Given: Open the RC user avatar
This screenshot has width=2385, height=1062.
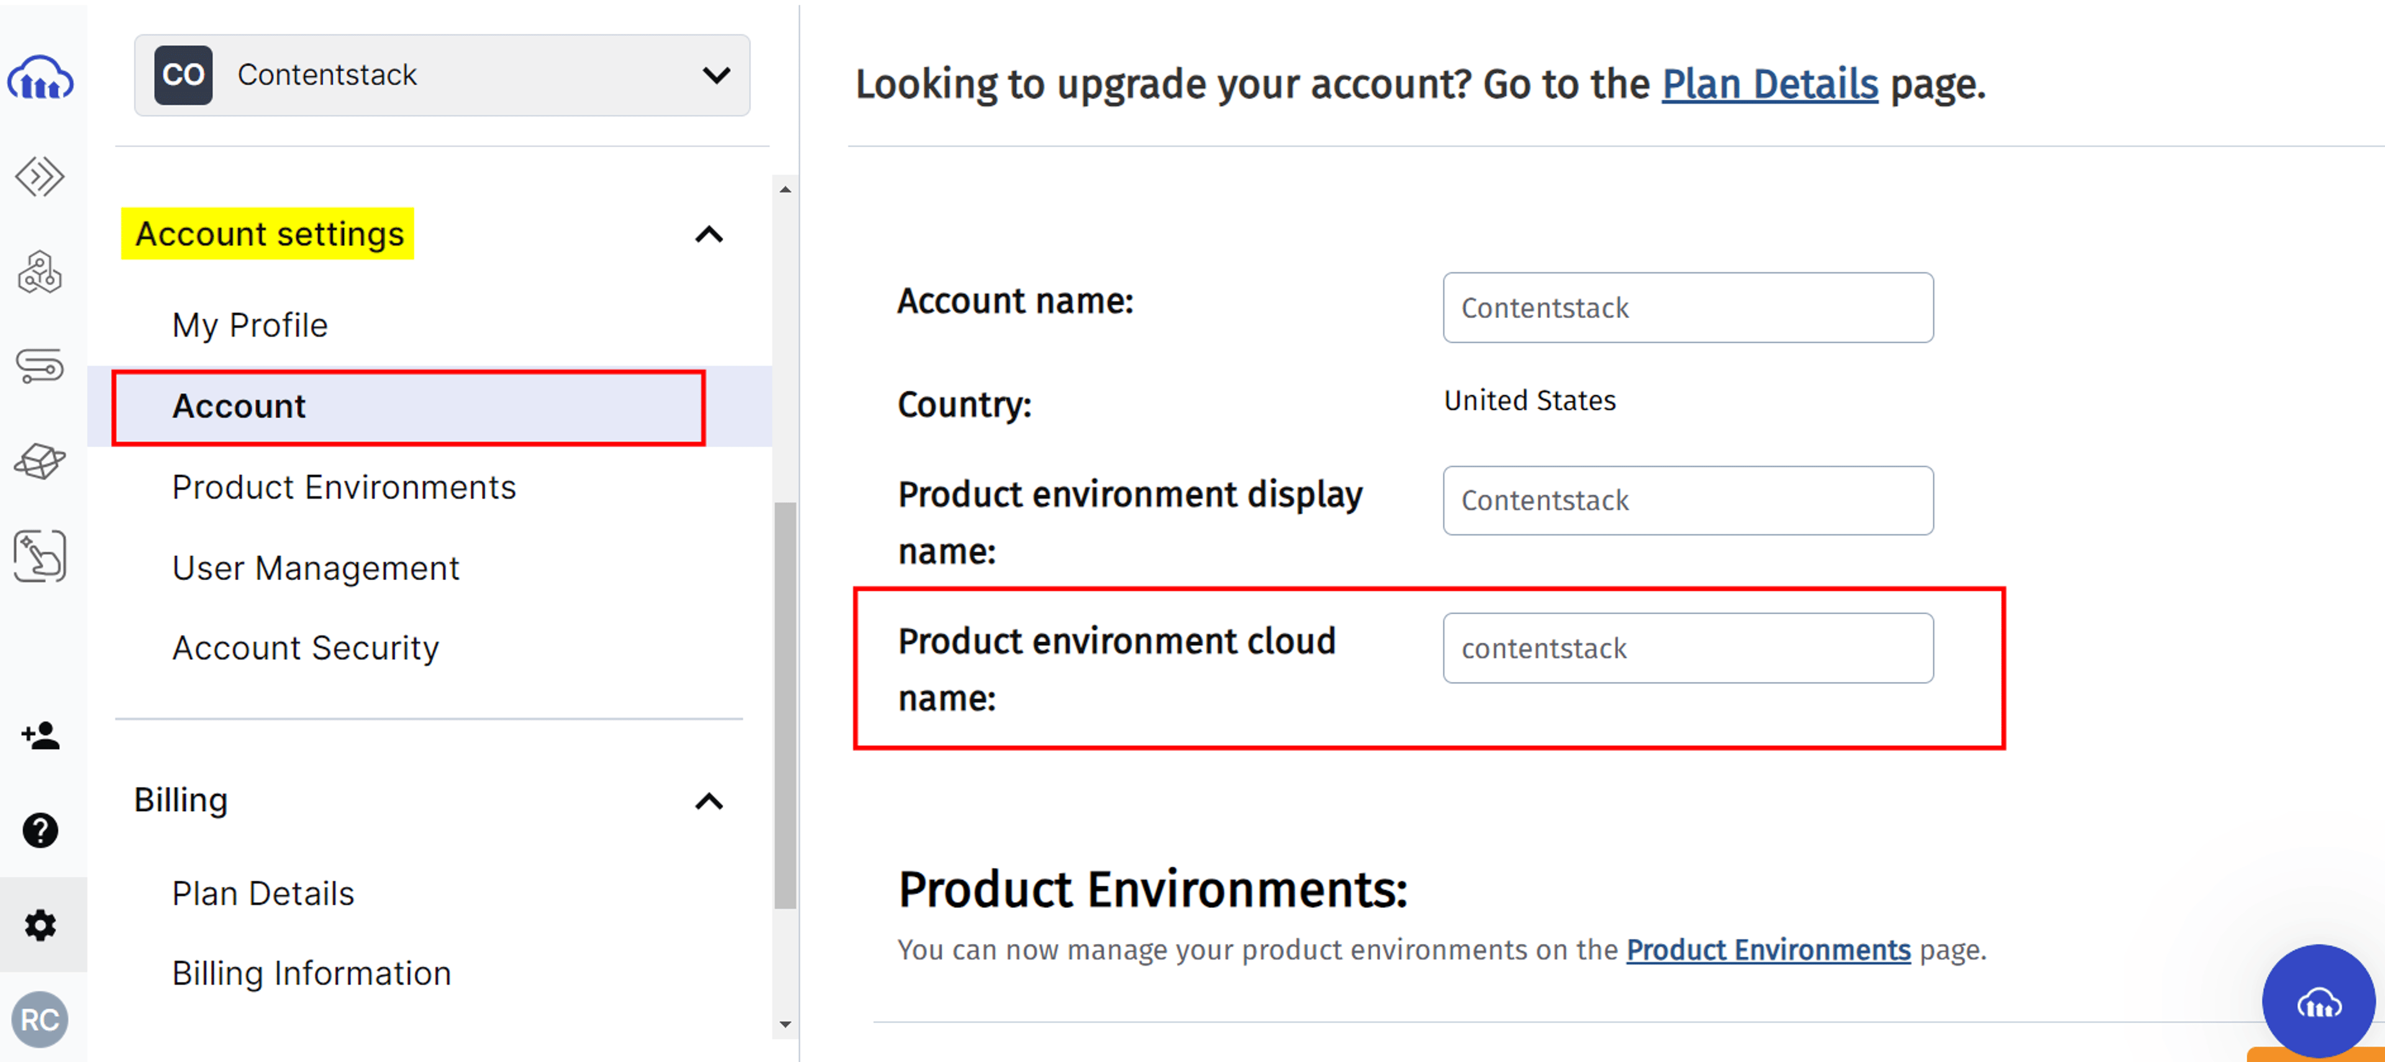Looking at the screenshot, I should [x=40, y=1019].
